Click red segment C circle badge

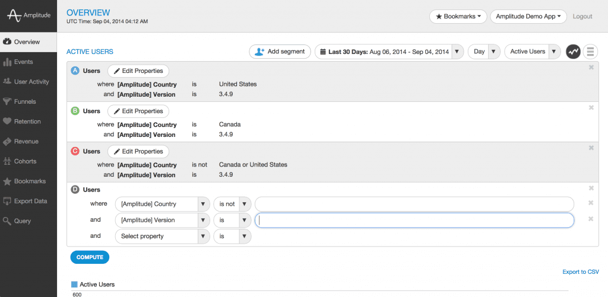tap(75, 151)
